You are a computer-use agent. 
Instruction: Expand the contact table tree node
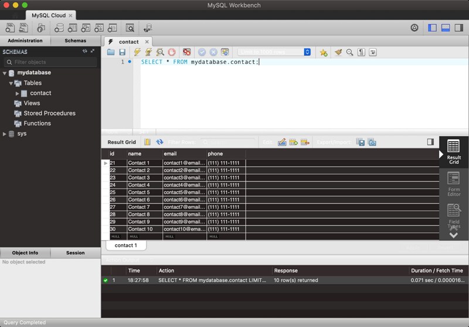[x=17, y=93]
